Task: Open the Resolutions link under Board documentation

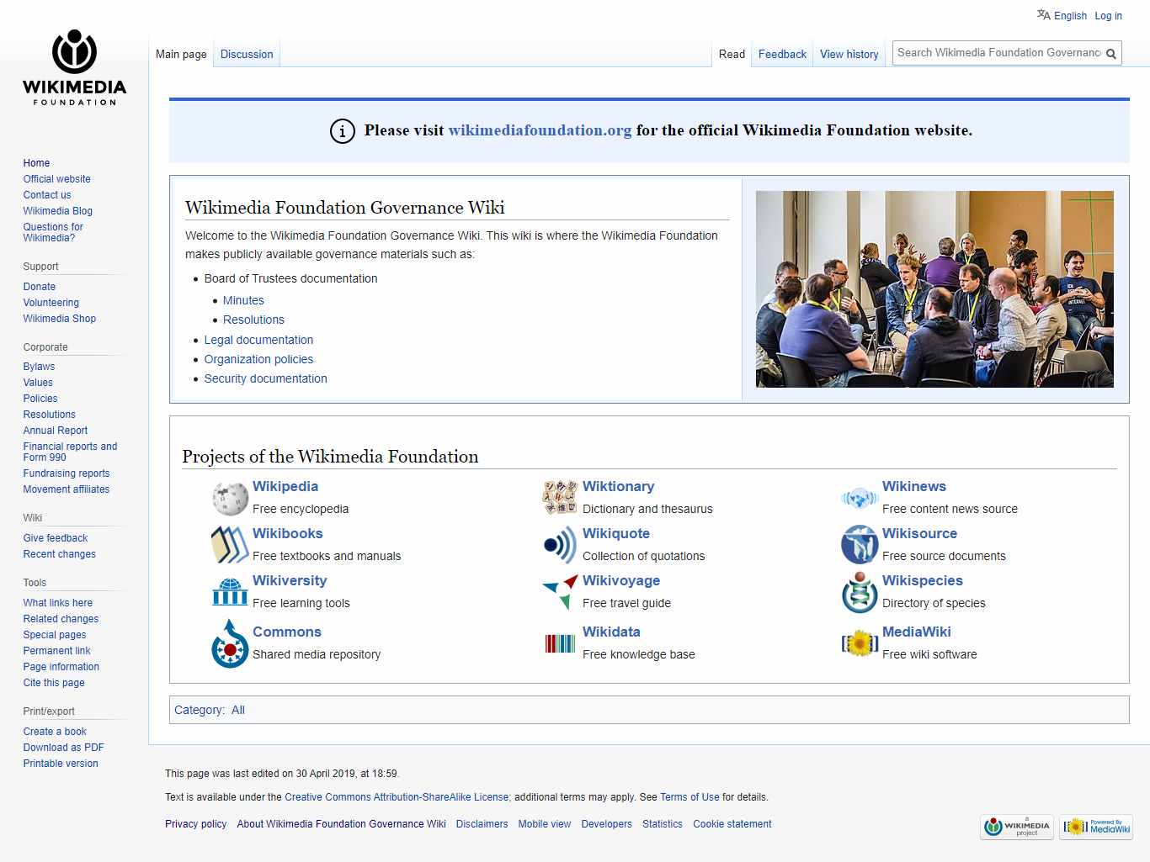Action: [253, 320]
